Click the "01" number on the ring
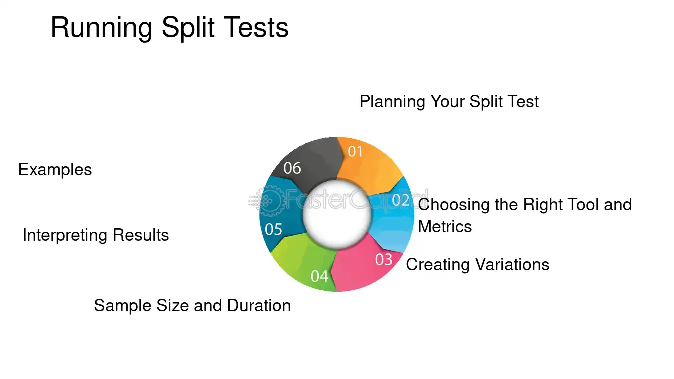The height and width of the screenshot is (379, 674). pos(355,151)
